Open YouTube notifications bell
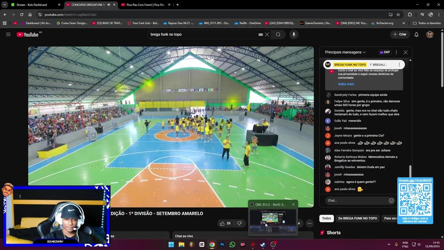This screenshot has height=250, width=444. 417,34
